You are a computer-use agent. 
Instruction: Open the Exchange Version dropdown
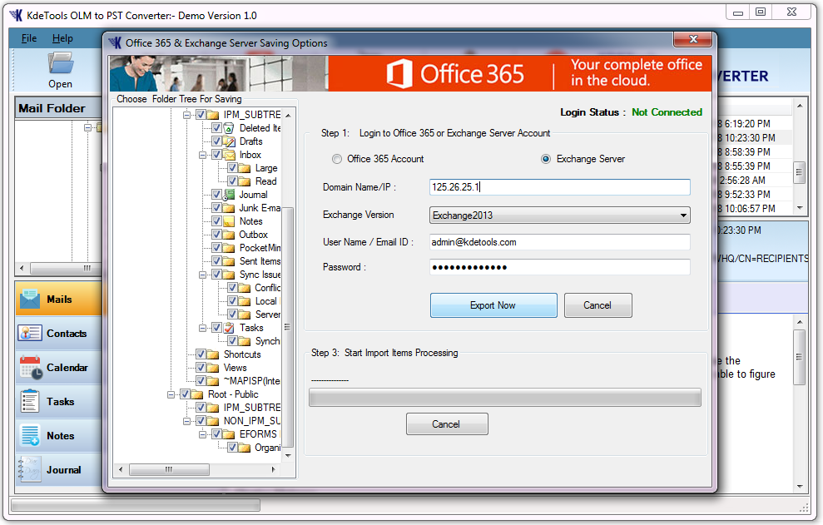pos(559,215)
